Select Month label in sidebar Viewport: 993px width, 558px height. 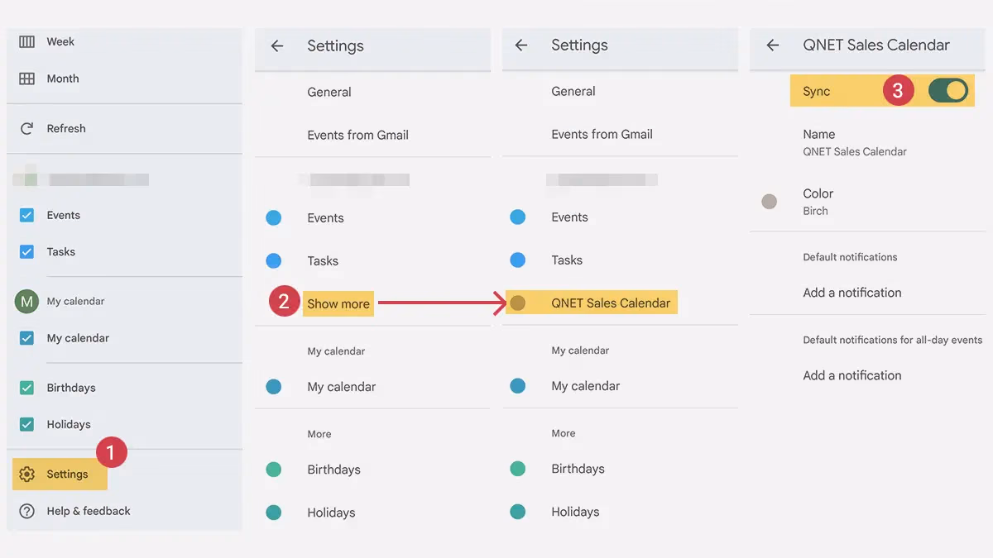coord(63,79)
